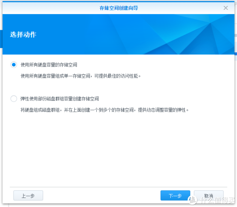The height and width of the screenshot is (207, 237).
Task: Click the 存储空间创建向导 window title text
Action: click(x=118, y=8)
